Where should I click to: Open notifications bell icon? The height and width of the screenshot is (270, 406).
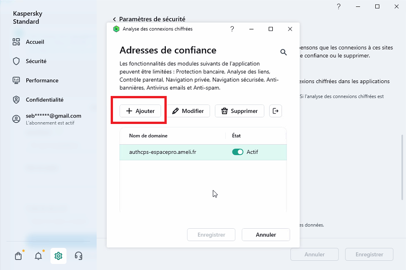38,256
